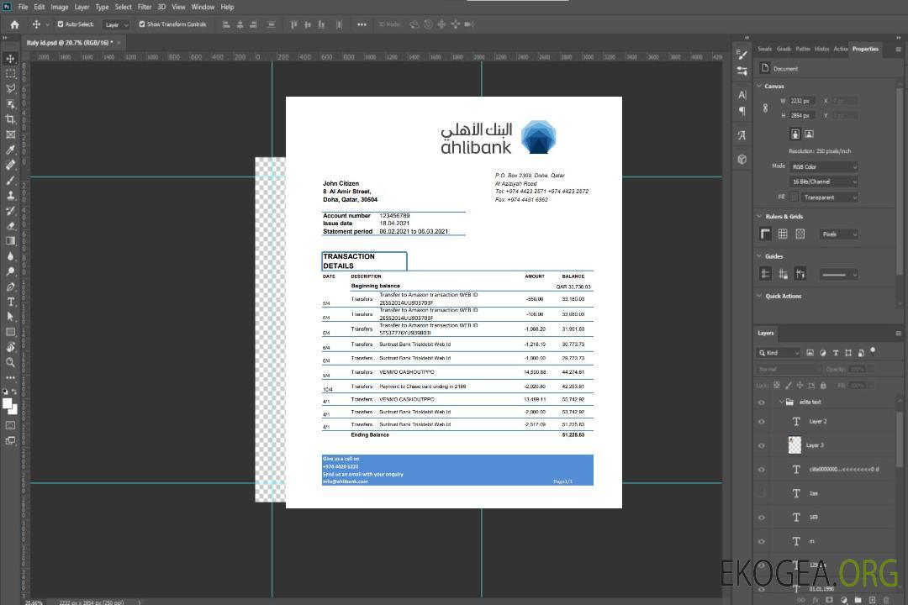Viewport: 908px width, 605px height.
Task: Hide the '169' text layer
Action: 762,518
